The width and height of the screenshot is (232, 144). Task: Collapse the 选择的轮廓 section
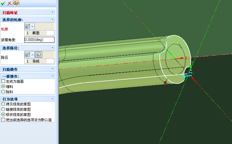point(52,20)
